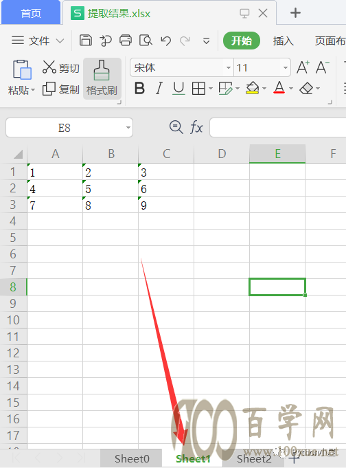Click the Undo arrow icon

(x=166, y=41)
